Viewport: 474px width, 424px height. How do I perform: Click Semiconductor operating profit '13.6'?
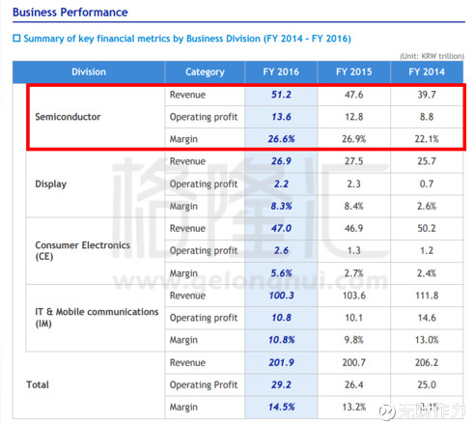[x=281, y=117]
